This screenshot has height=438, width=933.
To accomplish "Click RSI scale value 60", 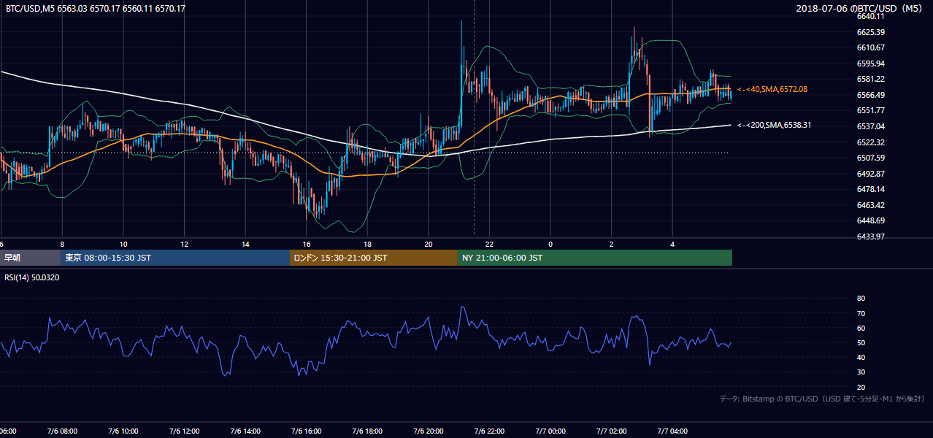I will pyautogui.click(x=861, y=328).
